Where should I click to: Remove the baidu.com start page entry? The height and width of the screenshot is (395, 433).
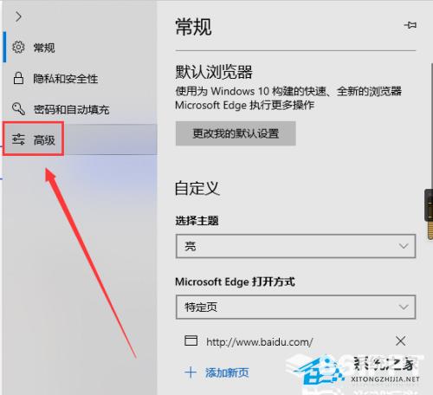[401, 341]
